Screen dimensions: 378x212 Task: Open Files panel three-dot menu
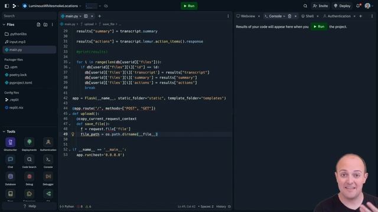click(53, 25)
